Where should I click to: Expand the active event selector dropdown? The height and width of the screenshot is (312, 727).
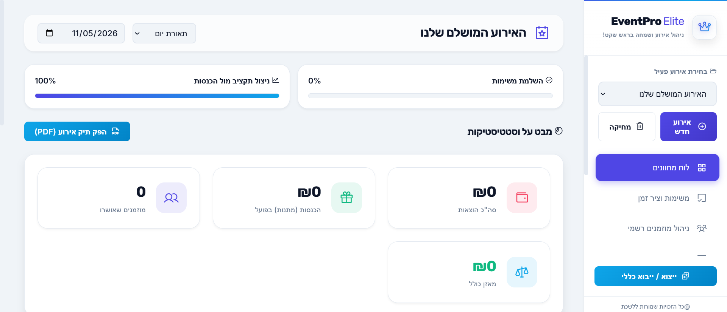657,94
